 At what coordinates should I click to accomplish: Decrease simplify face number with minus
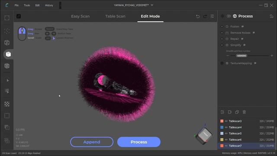coord(228,56)
